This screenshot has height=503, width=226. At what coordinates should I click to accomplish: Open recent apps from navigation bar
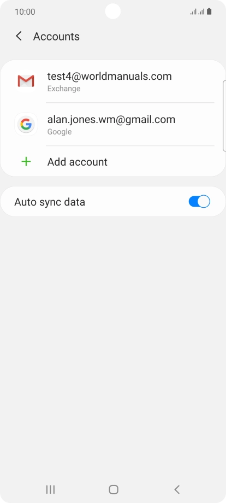pos(50,489)
